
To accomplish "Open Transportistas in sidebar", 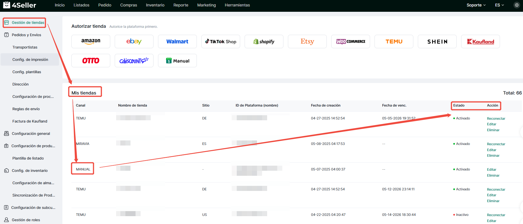I will point(25,47).
